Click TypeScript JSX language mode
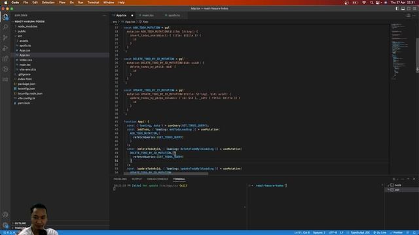The width and height of the screenshot is (419, 235). click(x=360, y=232)
